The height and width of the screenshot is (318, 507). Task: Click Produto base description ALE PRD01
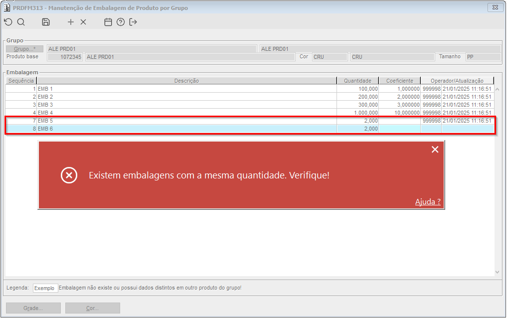190,57
